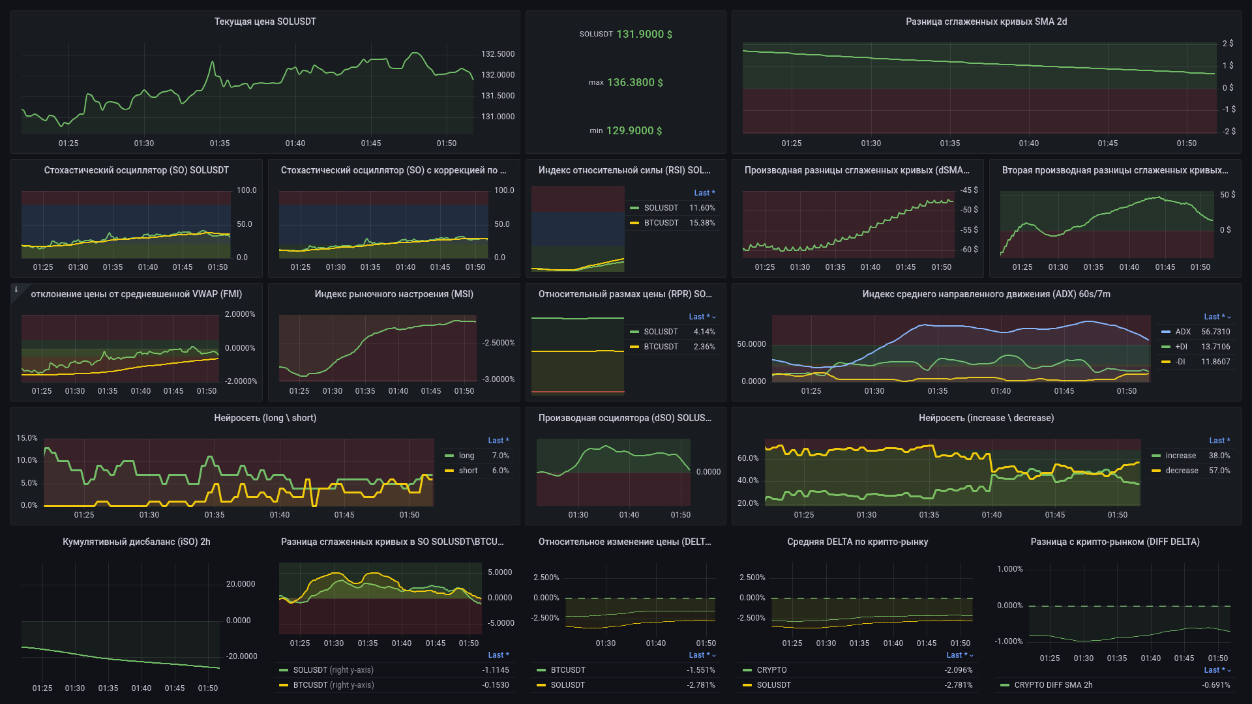
Task: Click the CRYPTO legend marker in Средняя DELTA panel
Action: click(x=747, y=670)
